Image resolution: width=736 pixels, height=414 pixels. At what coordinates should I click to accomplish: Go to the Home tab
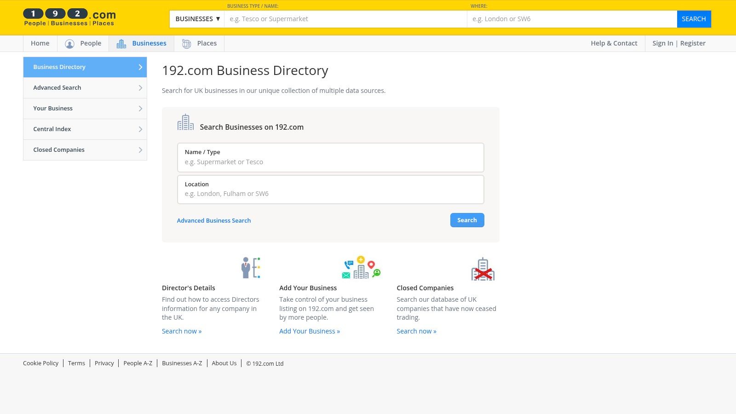coord(40,43)
